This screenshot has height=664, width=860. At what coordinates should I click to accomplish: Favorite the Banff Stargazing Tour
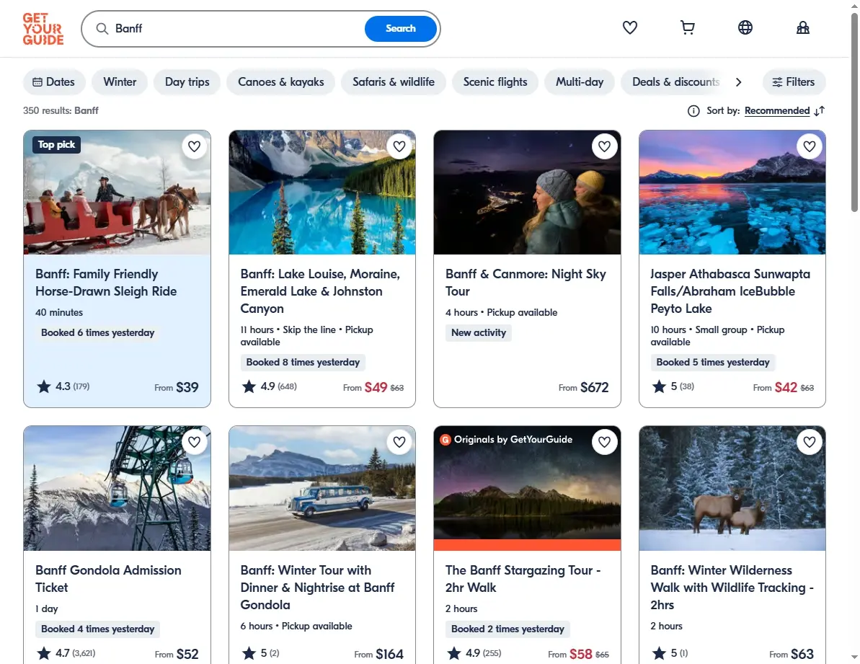[604, 442]
